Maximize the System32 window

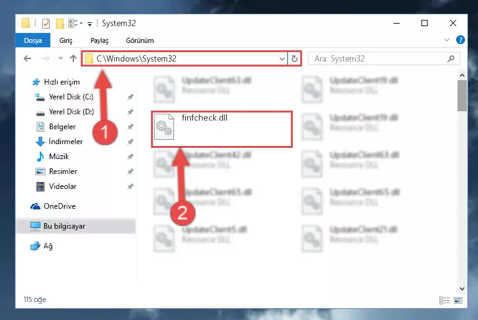[425, 23]
